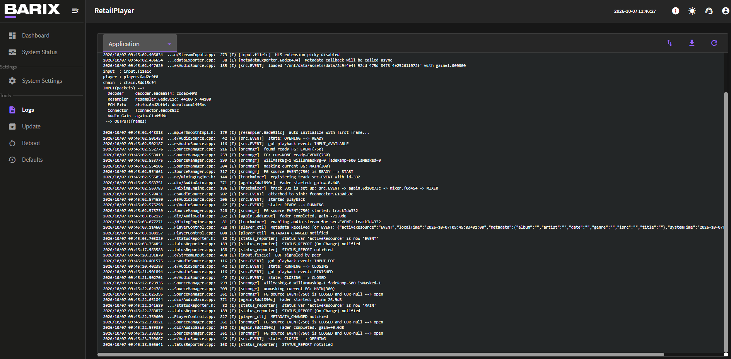Click the BARIX logo
This screenshot has width=731, height=359.
[x=32, y=10]
